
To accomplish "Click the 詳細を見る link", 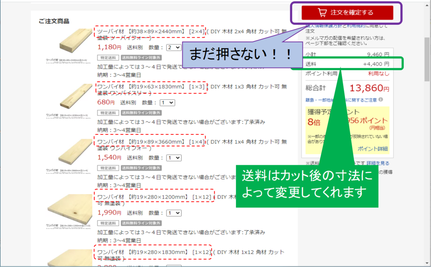I will click(x=378, y=163).
